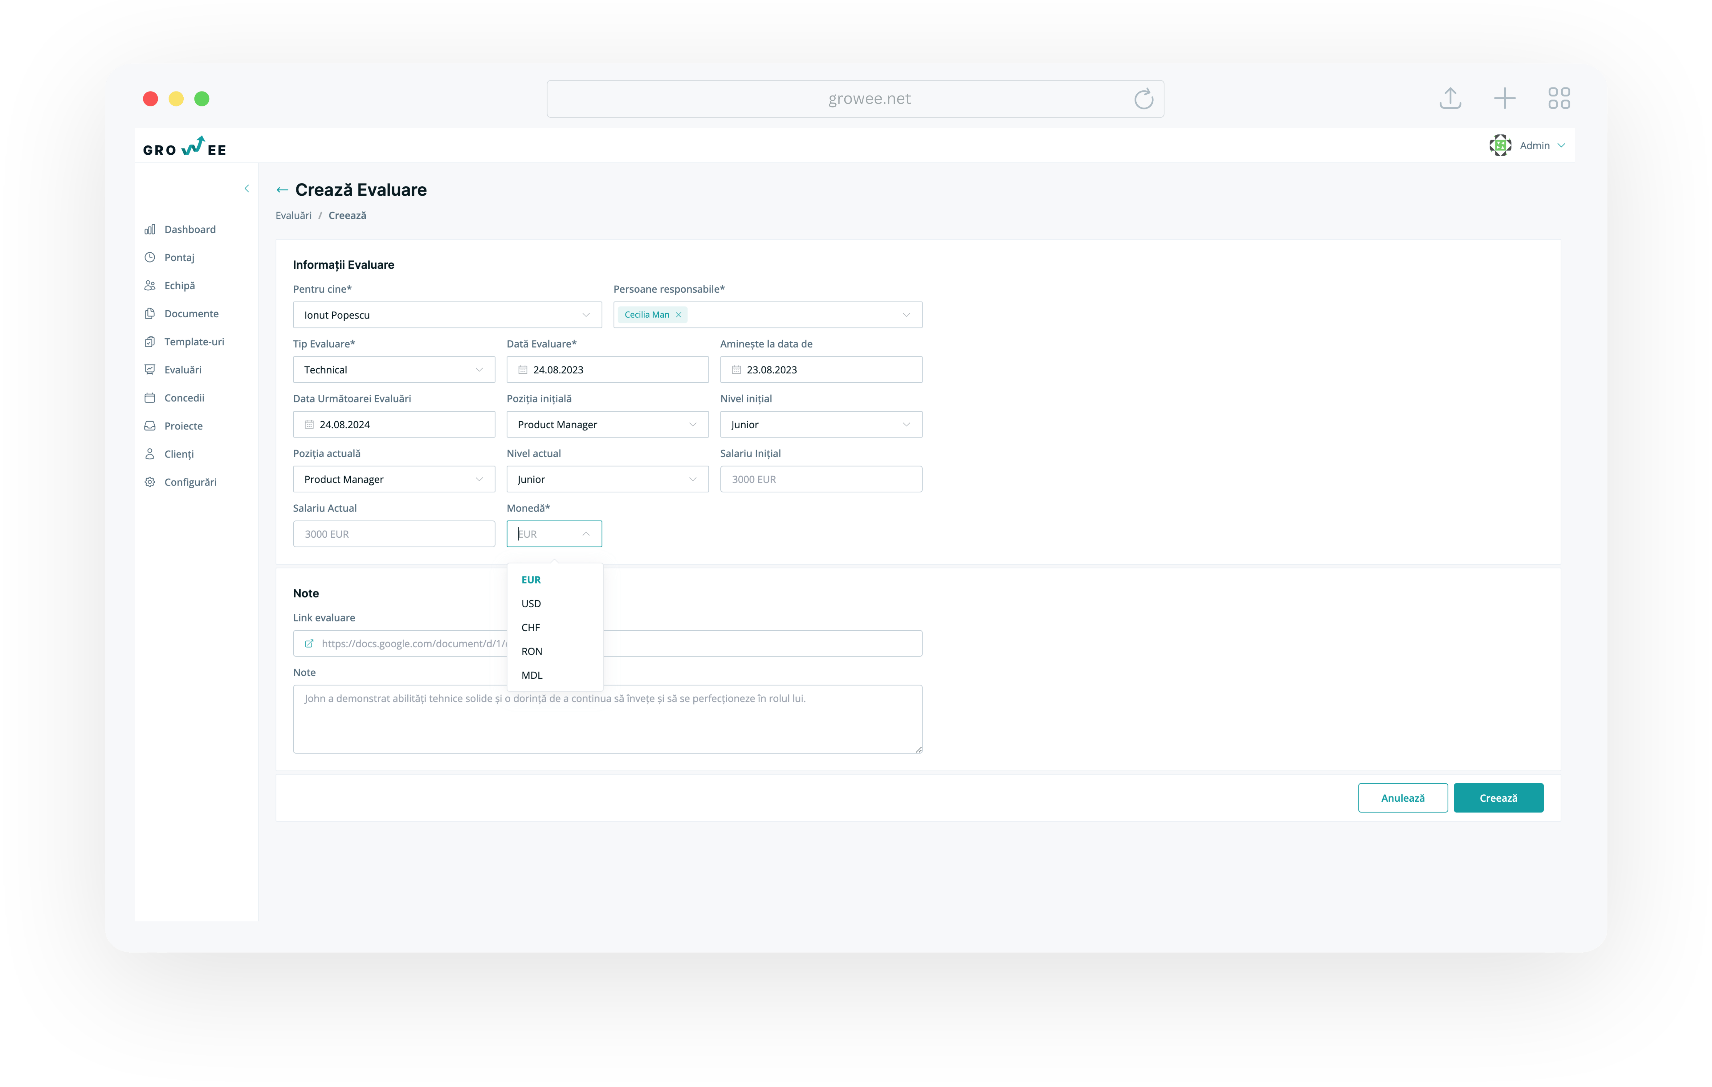Open the Pentru cine dropdown
1712x1087 pixels.
pos(447,315)
